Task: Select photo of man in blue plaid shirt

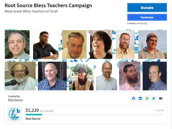Action: tap(52, 76)
